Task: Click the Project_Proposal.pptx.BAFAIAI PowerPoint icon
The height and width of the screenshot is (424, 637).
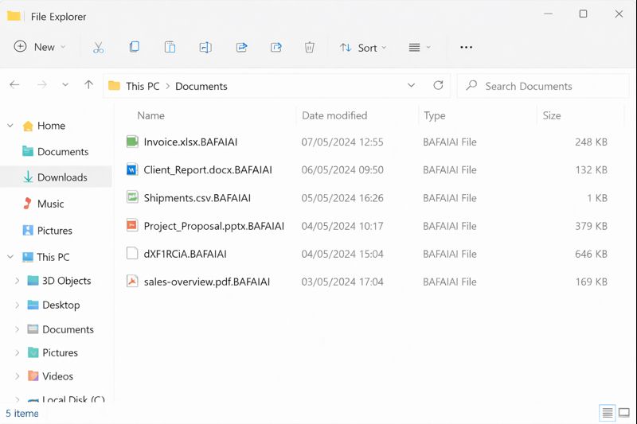Action: pyautogui.click(x=132, y=226)
